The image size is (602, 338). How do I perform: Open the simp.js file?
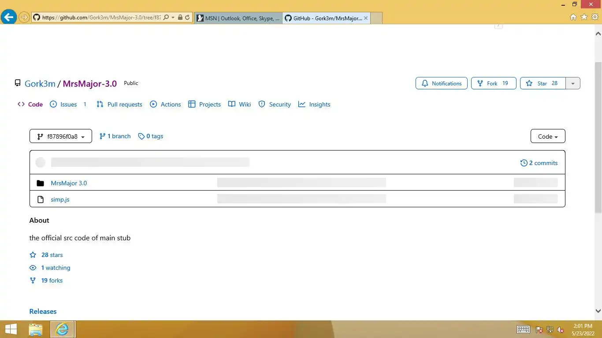(x=60, y=199)
